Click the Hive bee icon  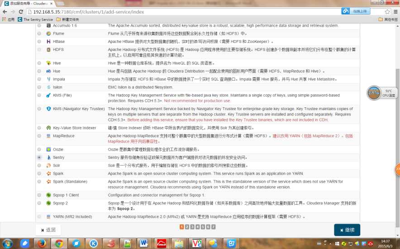[x=48, y=63]
